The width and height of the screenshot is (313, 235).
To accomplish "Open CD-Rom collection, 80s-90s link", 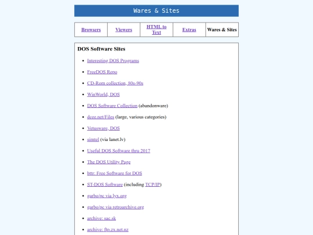I will pos(115,83).
